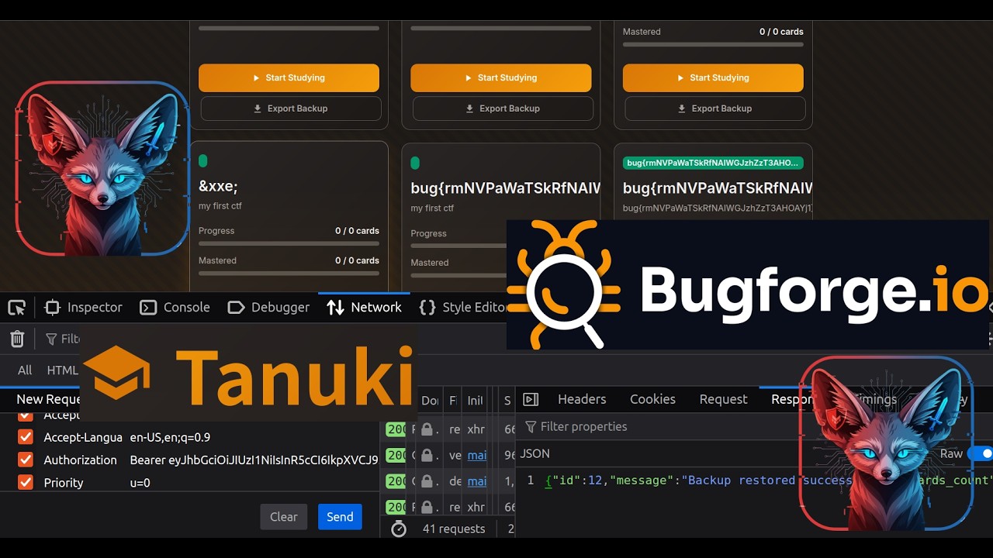Viewport: 993px width, 558px height.
Task: Click the Authorization header name
Action: pyautogui.click(x=80, y=460)
